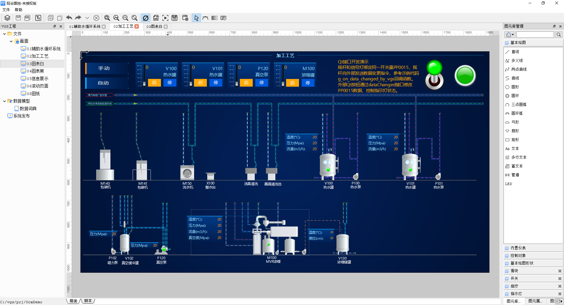Collapse the 数据模型 tree node
Screen dimensions: 564x305
click(4, 101)
